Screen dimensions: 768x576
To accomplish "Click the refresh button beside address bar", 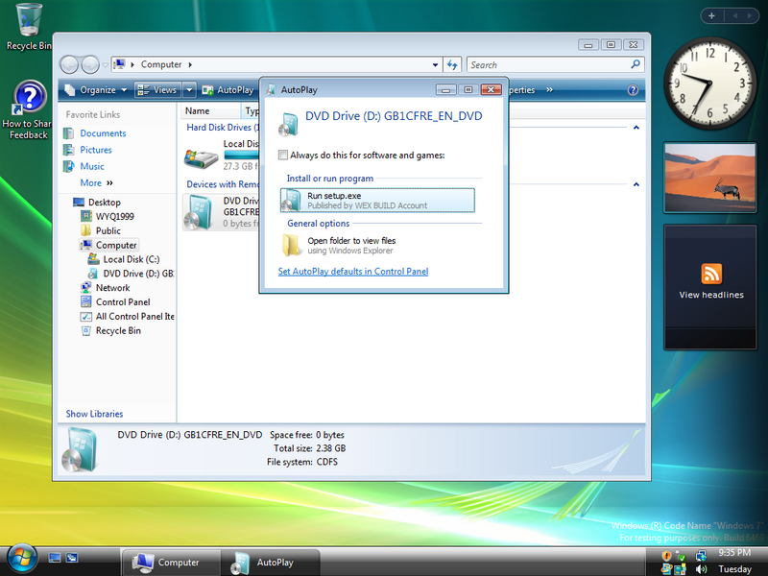I will tap(453, 64).
